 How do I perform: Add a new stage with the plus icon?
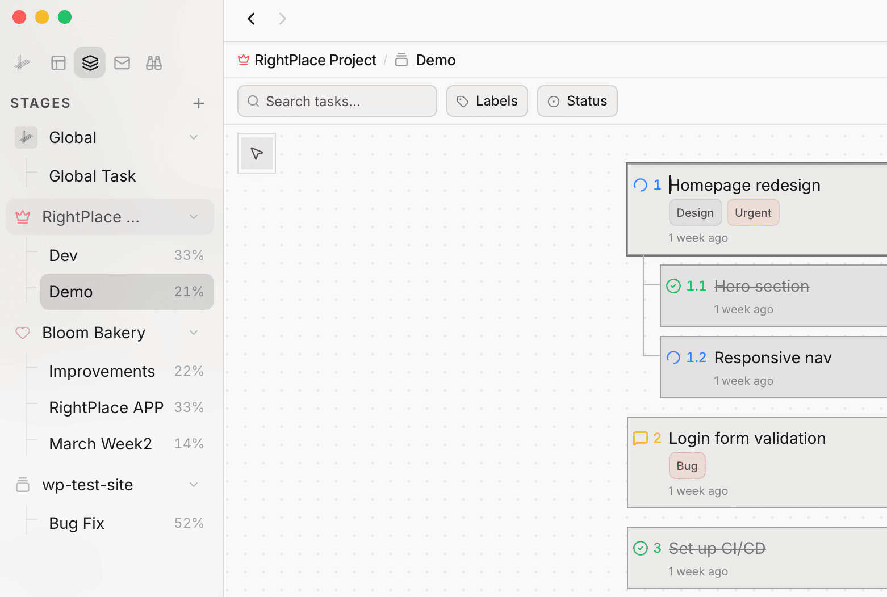coord(199,103)
